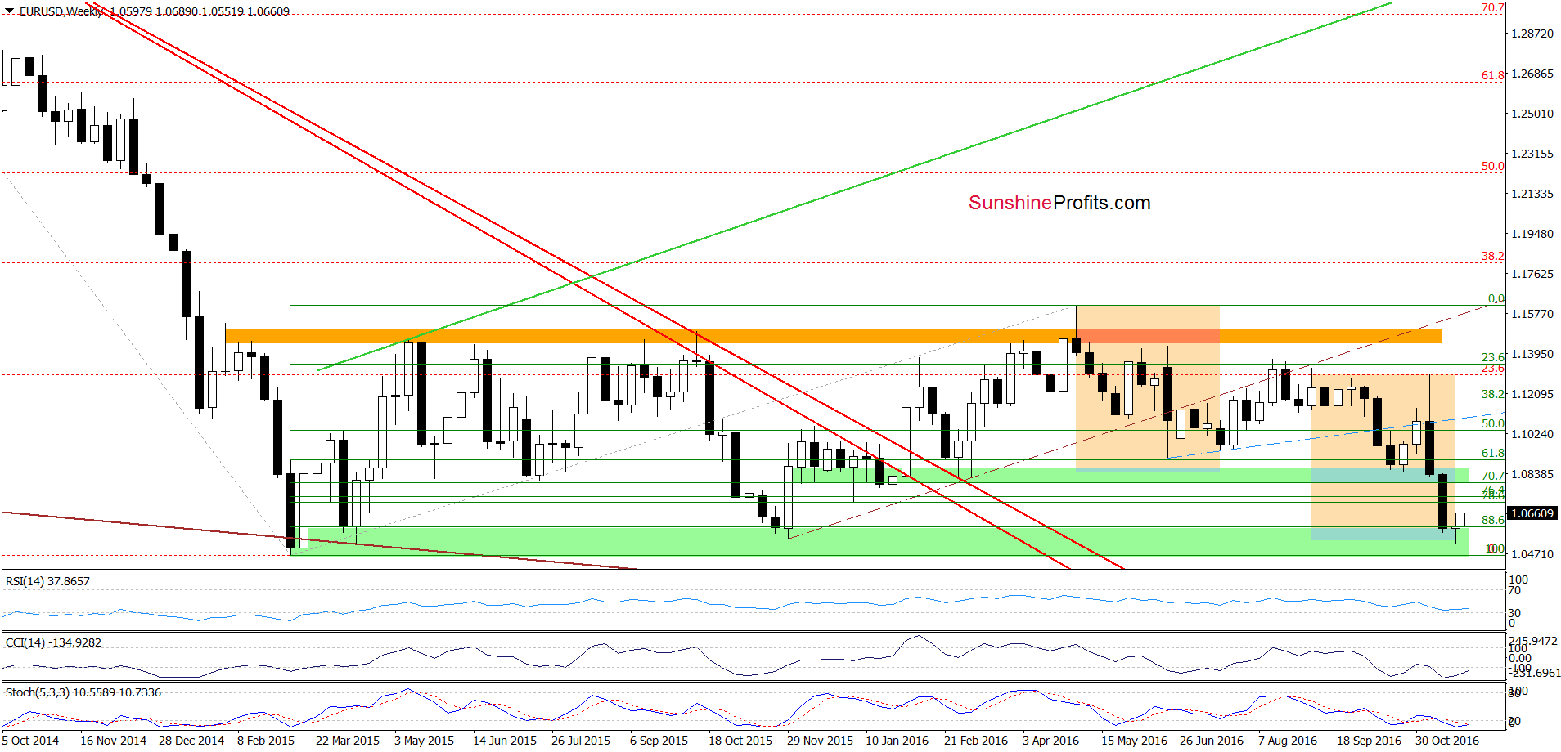
Task: Select the RSI(14) 37.8657 indicator label
Action: pyautogui.click(x=47, y=581)
